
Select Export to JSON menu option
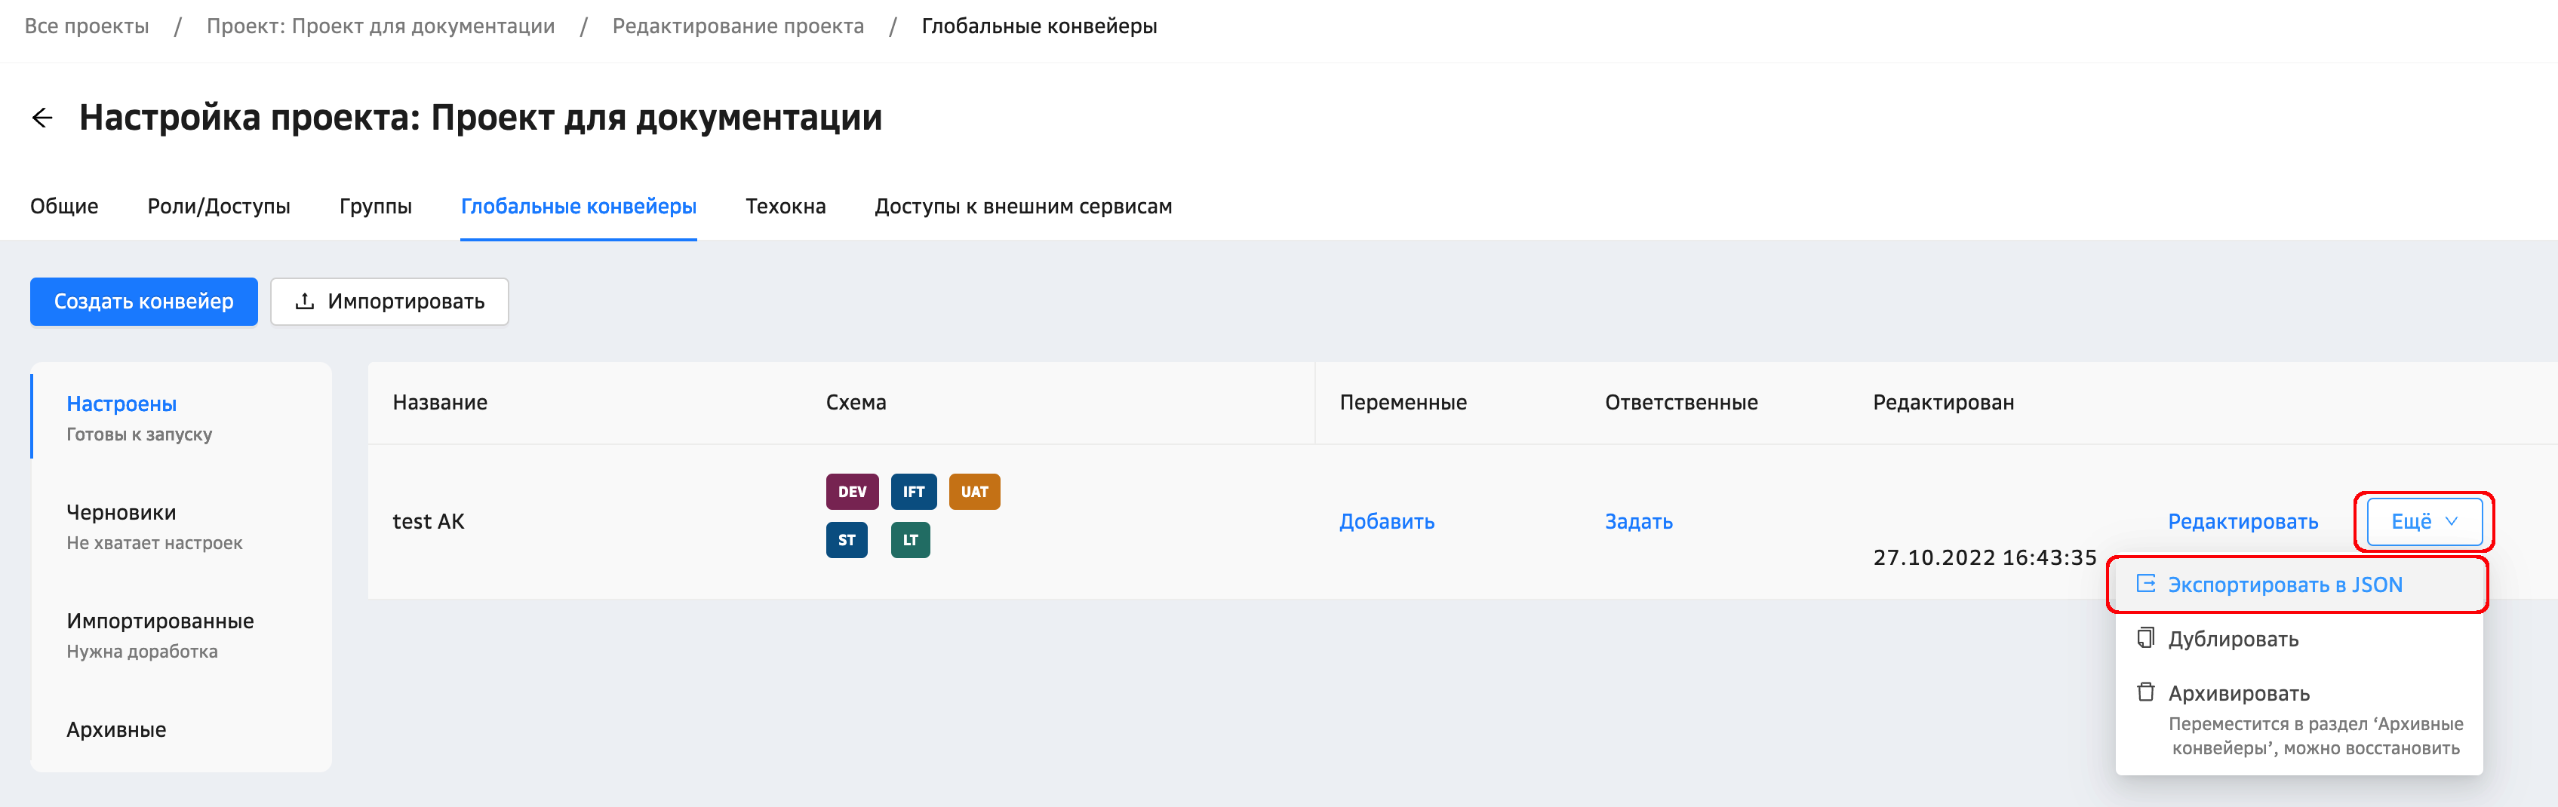(x=2284, y=585)
